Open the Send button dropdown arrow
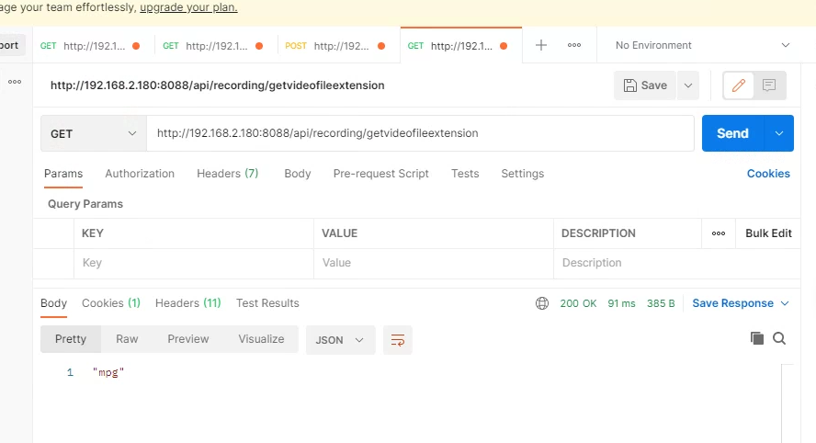 [x=779, y=133]
